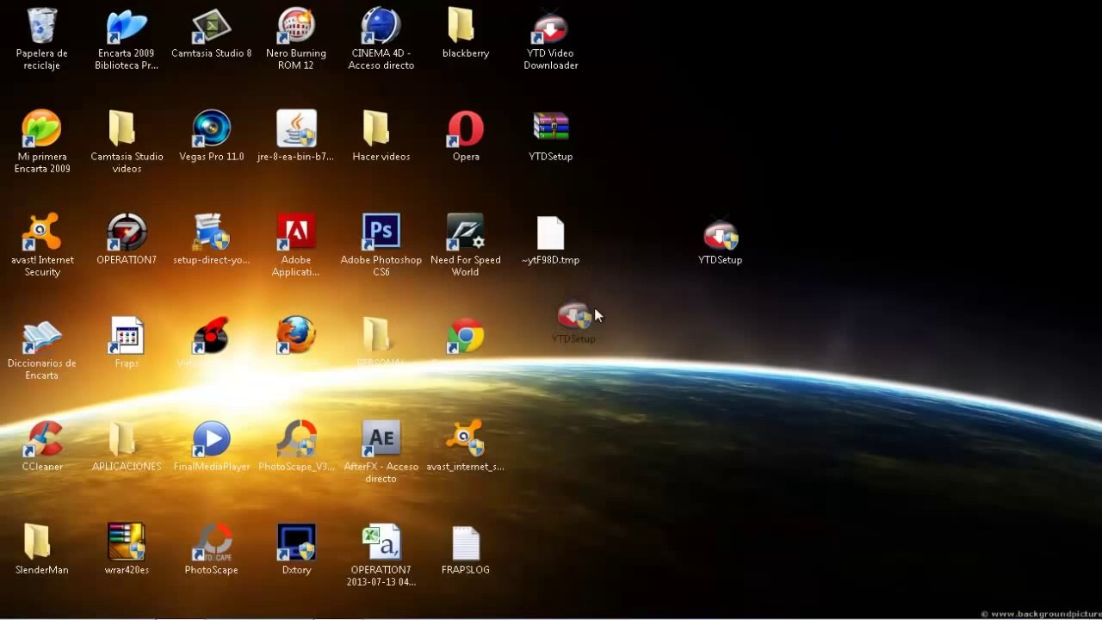Click the Mozilla Firefox shortcut icon
The width and height of the screenshot is (1102, 620).
tap(296, 335)
